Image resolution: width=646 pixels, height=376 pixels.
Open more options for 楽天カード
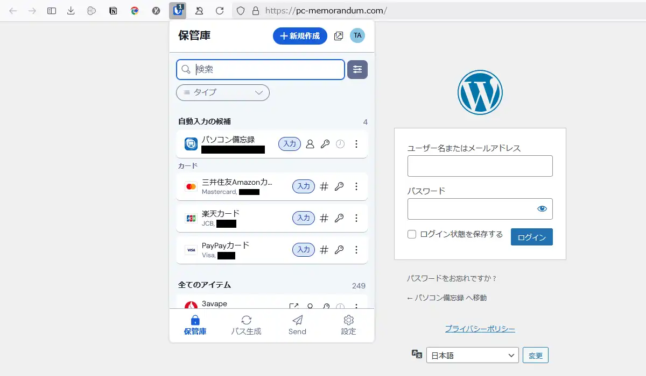[356, 218]
